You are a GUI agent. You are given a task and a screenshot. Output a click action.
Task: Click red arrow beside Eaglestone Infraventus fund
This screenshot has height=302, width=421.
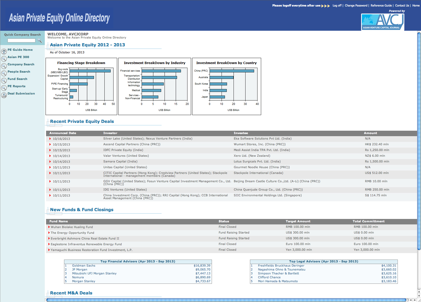[49, 244]
